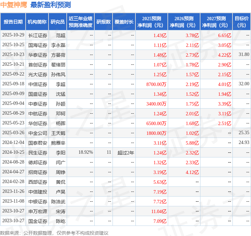This screenshot has width=251, height=236.
Task: Select the 西部证券 institution cell
Action: [x=38, y=182]
